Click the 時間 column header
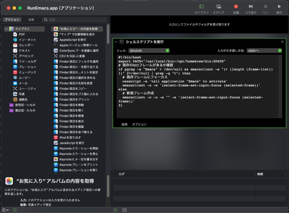 pyautogui.click(x=260, y=174)
